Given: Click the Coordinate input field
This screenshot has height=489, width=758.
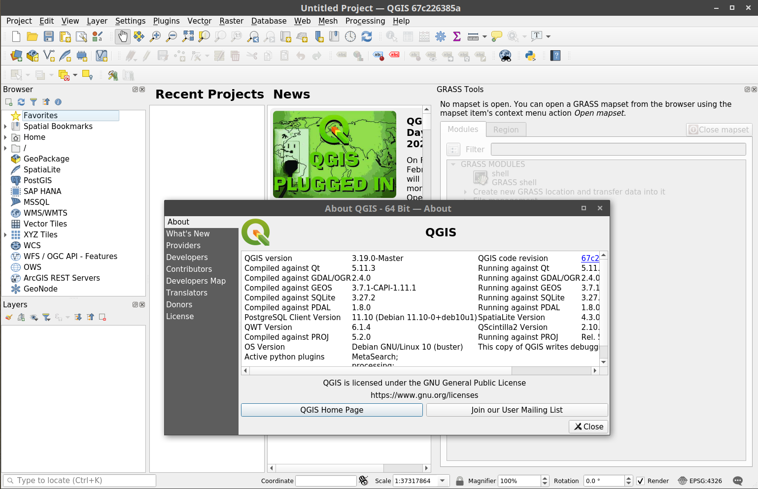Looking at the screenshot, I should 326,481.
